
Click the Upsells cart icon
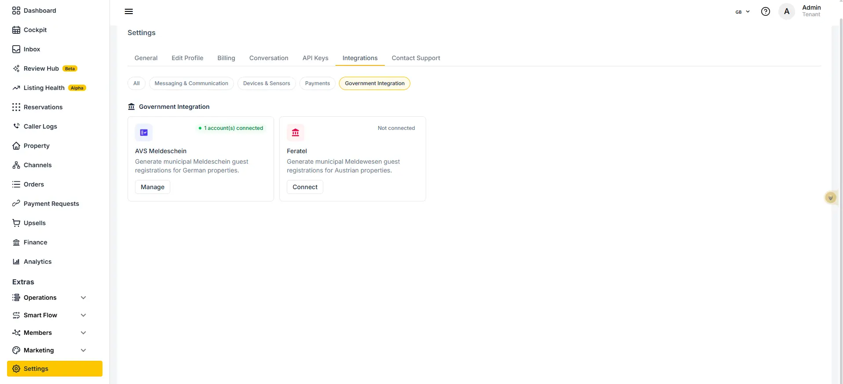point(16,223)
